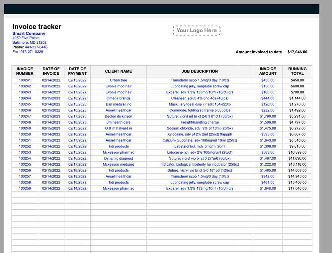Select invoice number 100247

pos(25,116)
